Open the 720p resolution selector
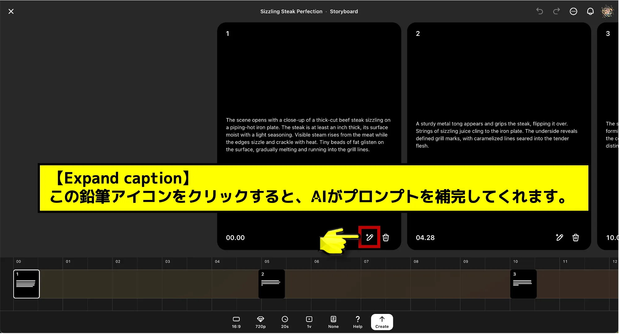The width and height of the screenshot is (619, 334). pos(261,322)
